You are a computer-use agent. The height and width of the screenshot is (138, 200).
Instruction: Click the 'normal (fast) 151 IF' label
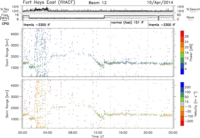(x=127, y=23)
